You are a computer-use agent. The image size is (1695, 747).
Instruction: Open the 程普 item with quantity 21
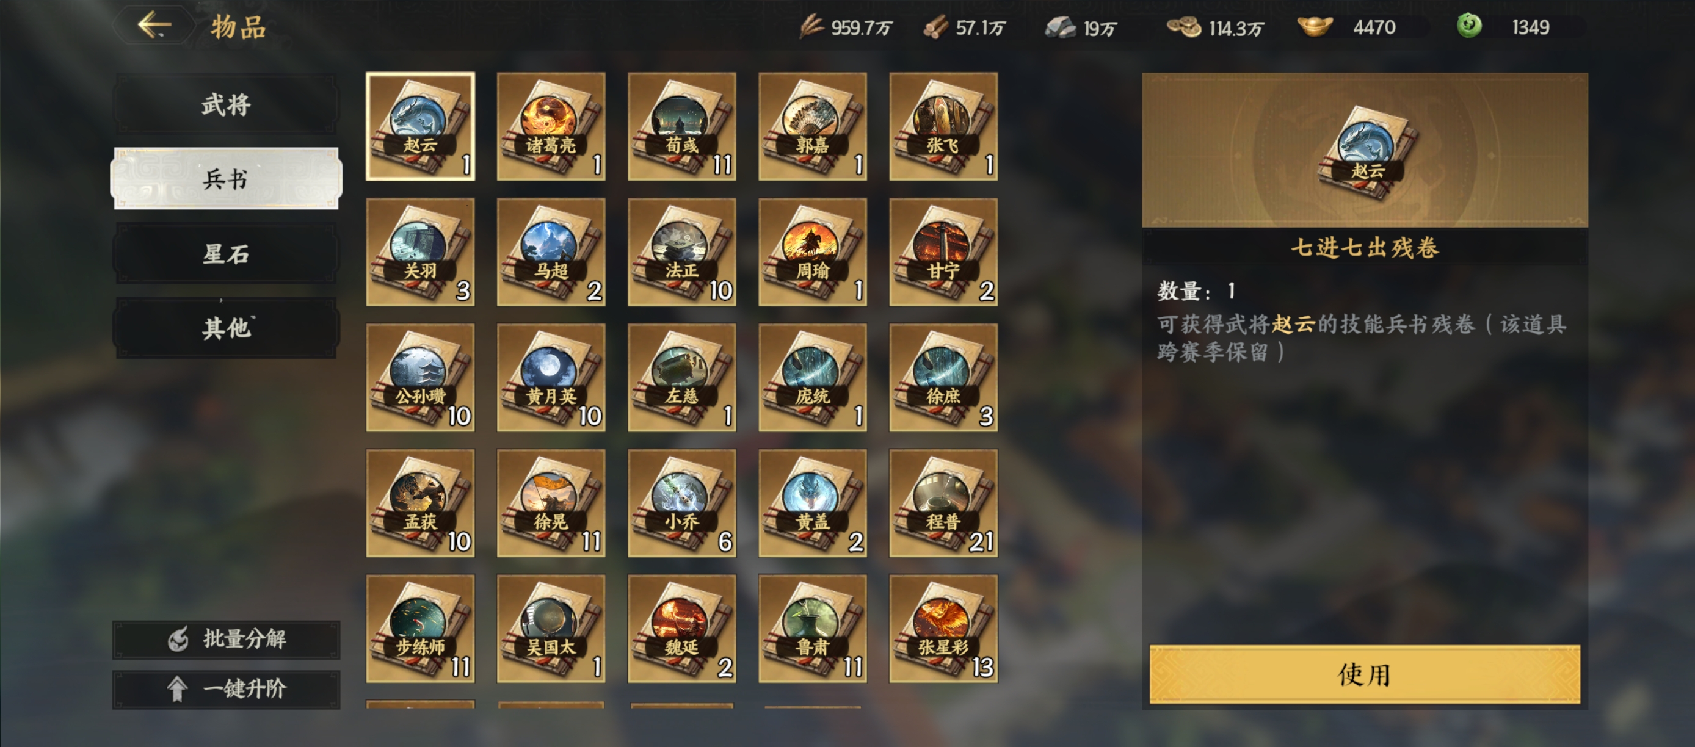pyautogui.click(x=943, y=503)
